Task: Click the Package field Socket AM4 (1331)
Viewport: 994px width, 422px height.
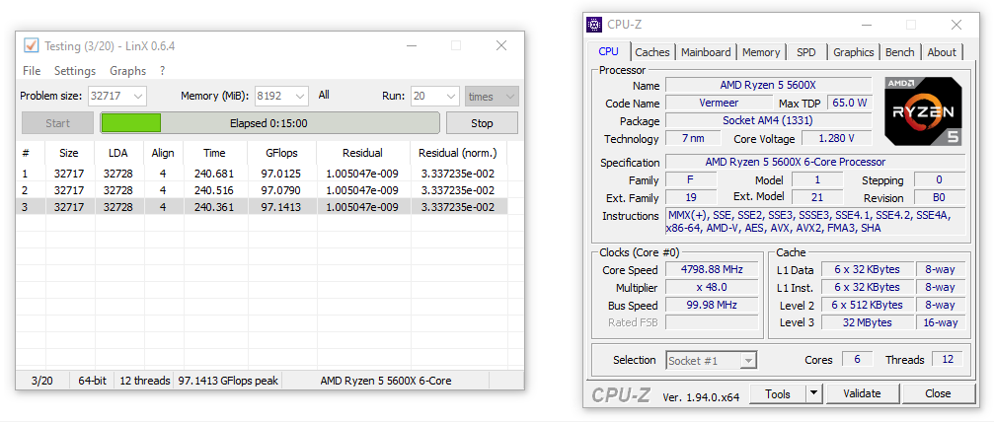Action: [769, 120]
